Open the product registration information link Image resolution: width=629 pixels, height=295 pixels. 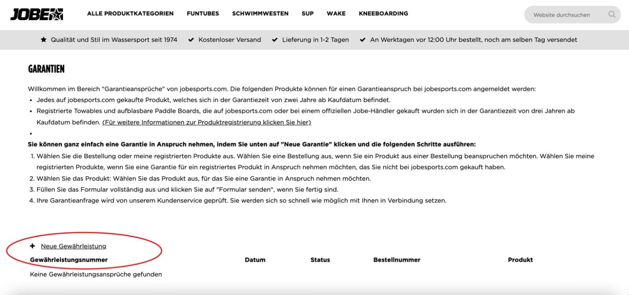(207, 122)
